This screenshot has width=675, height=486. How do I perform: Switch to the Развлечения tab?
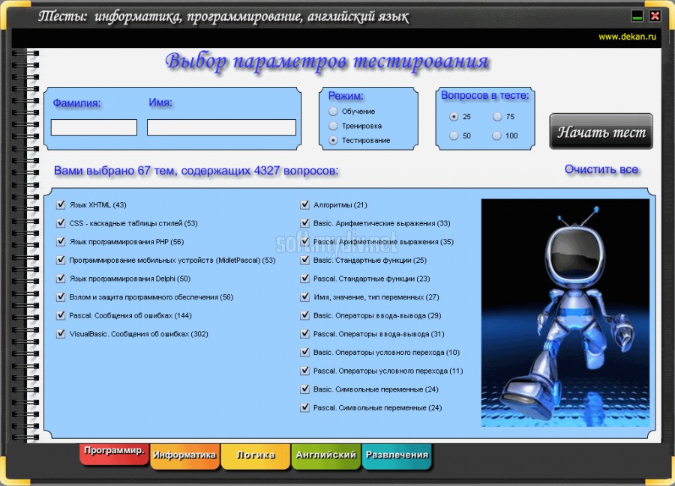(x=397, y=455)
